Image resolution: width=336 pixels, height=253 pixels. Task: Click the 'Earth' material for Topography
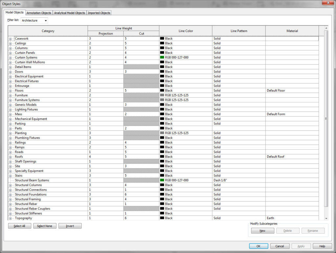(292, 218)
